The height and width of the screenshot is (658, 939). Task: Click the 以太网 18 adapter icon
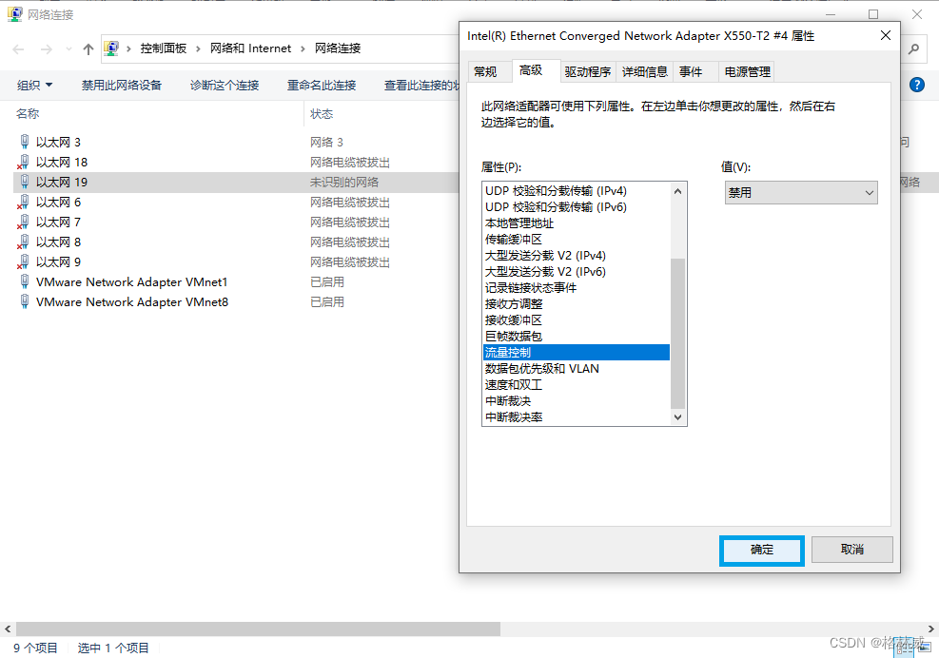pos(24,162)
